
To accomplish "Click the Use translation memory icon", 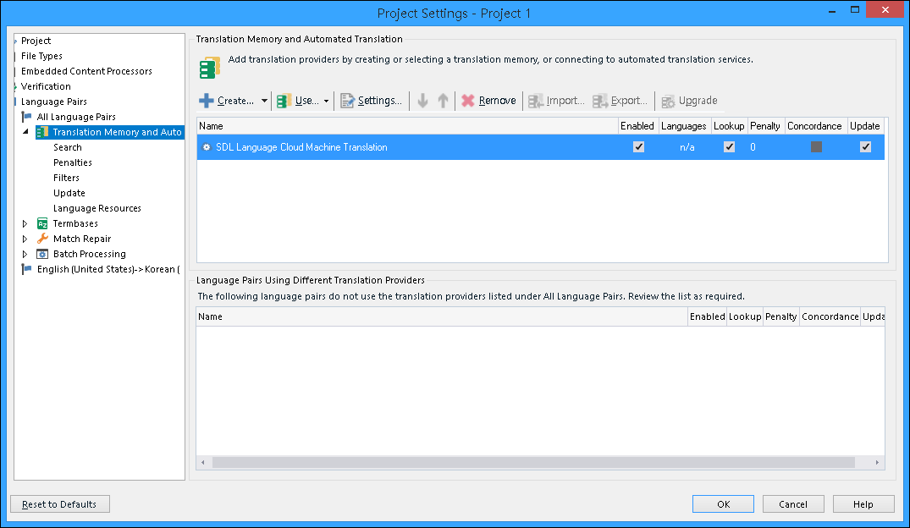I will point(284,101).
